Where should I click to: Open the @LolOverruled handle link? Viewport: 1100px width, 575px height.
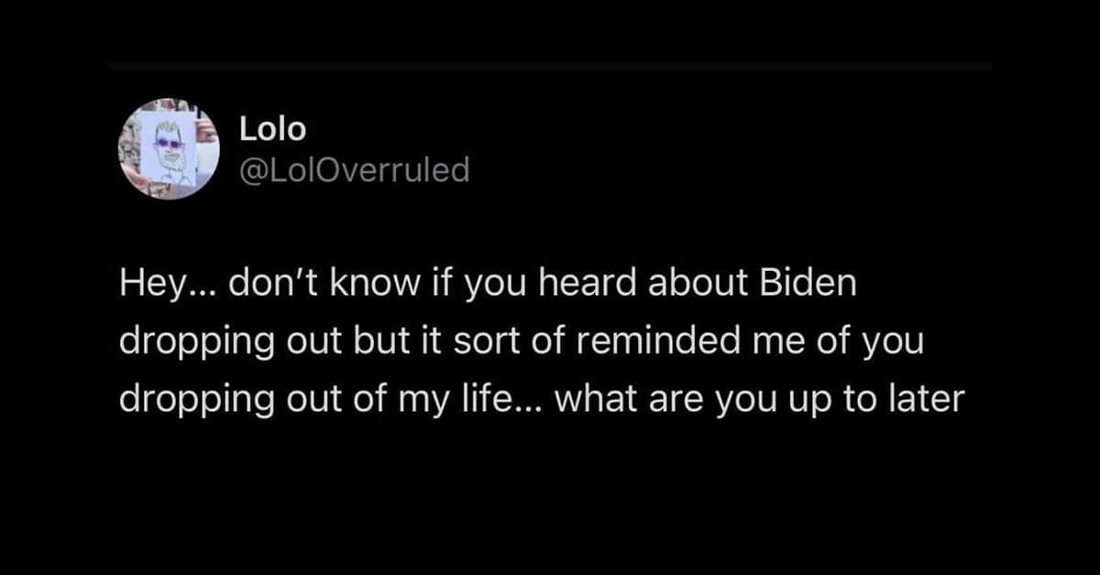coord(354,169)
